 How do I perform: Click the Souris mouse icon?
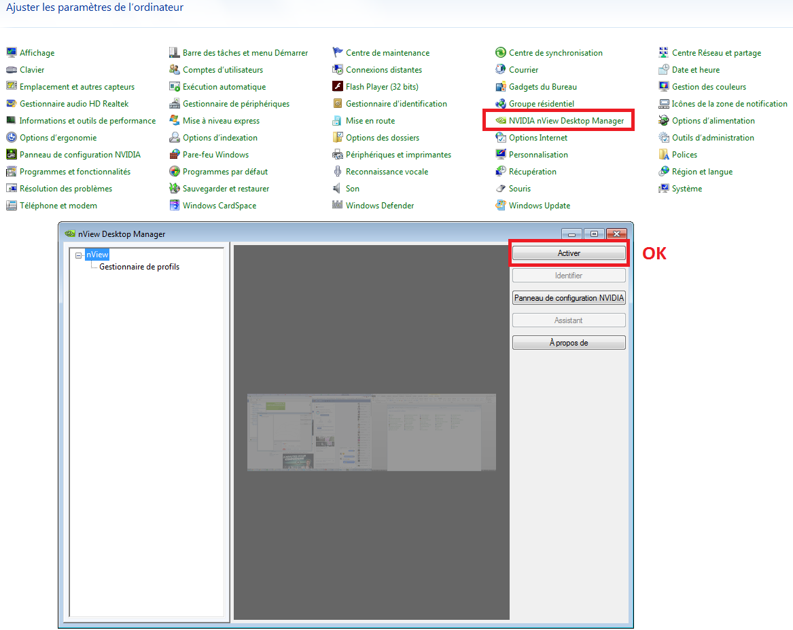(x=501, y=189)
